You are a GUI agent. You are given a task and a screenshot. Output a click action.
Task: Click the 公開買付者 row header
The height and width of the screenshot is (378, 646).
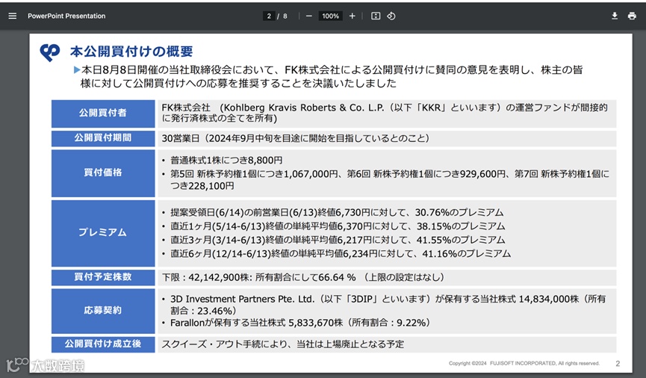click(103, 114)
